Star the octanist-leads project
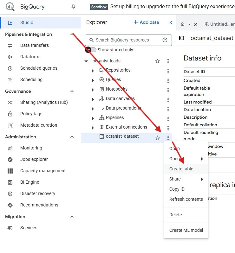 tap(158, 61)
